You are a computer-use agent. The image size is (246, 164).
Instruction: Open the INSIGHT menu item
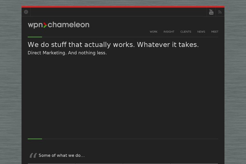tap(169, 32)
